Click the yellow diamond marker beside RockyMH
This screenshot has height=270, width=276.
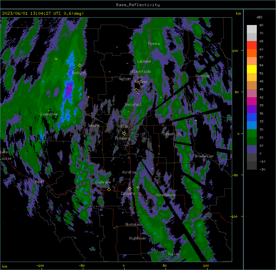(x=80, y=65)
